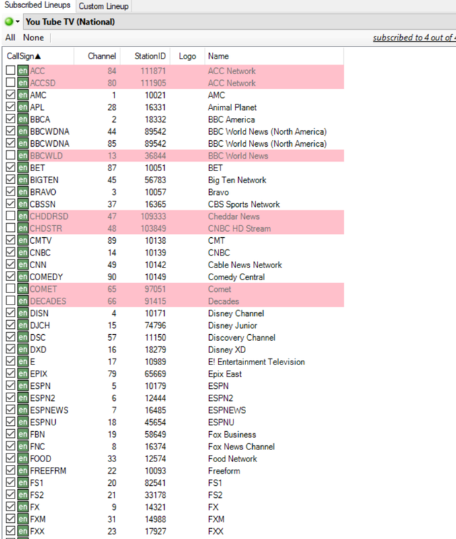
Task: Click the 'en' language icon for COMEDY
Action: (x=23, y=277)
